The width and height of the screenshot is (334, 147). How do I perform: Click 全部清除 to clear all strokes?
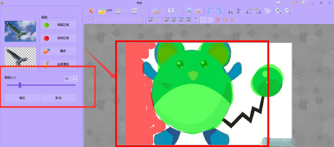pos(58,64)
